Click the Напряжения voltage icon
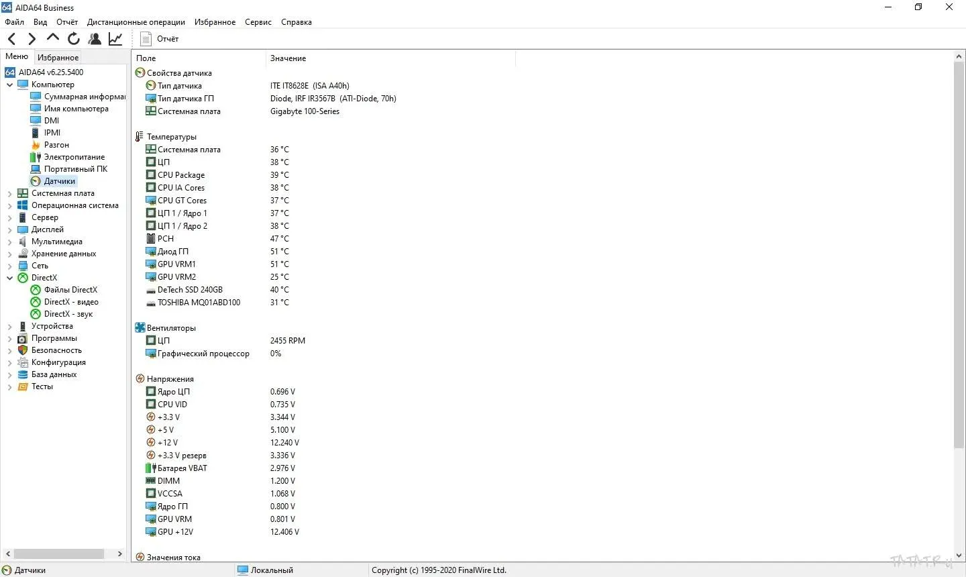 (x=140, y=379)
